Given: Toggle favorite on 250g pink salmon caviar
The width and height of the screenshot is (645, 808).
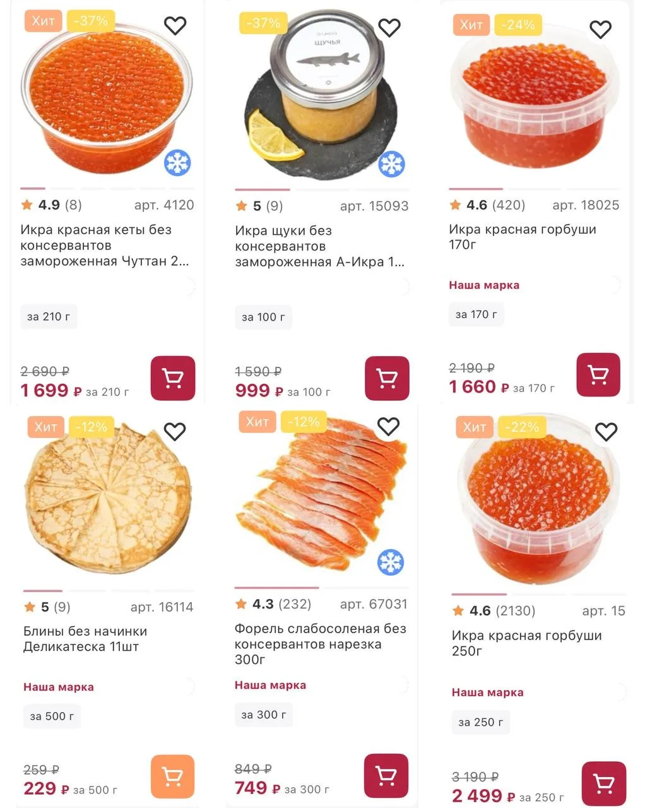Looking at the screenshot, I should point(606,432).
